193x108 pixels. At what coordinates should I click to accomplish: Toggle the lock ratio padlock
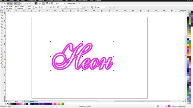[36, 7]
